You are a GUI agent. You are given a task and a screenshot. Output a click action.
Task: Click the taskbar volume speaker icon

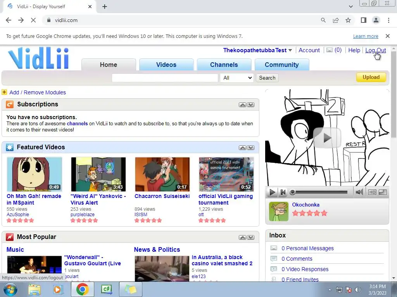357,290
